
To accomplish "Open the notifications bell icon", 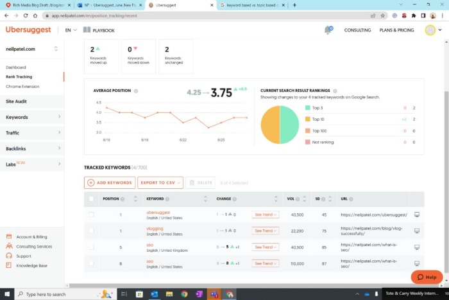I will point(328,30).
